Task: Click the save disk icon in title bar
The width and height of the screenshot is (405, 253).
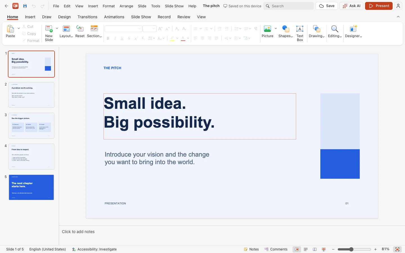Action: pos(25,6)
